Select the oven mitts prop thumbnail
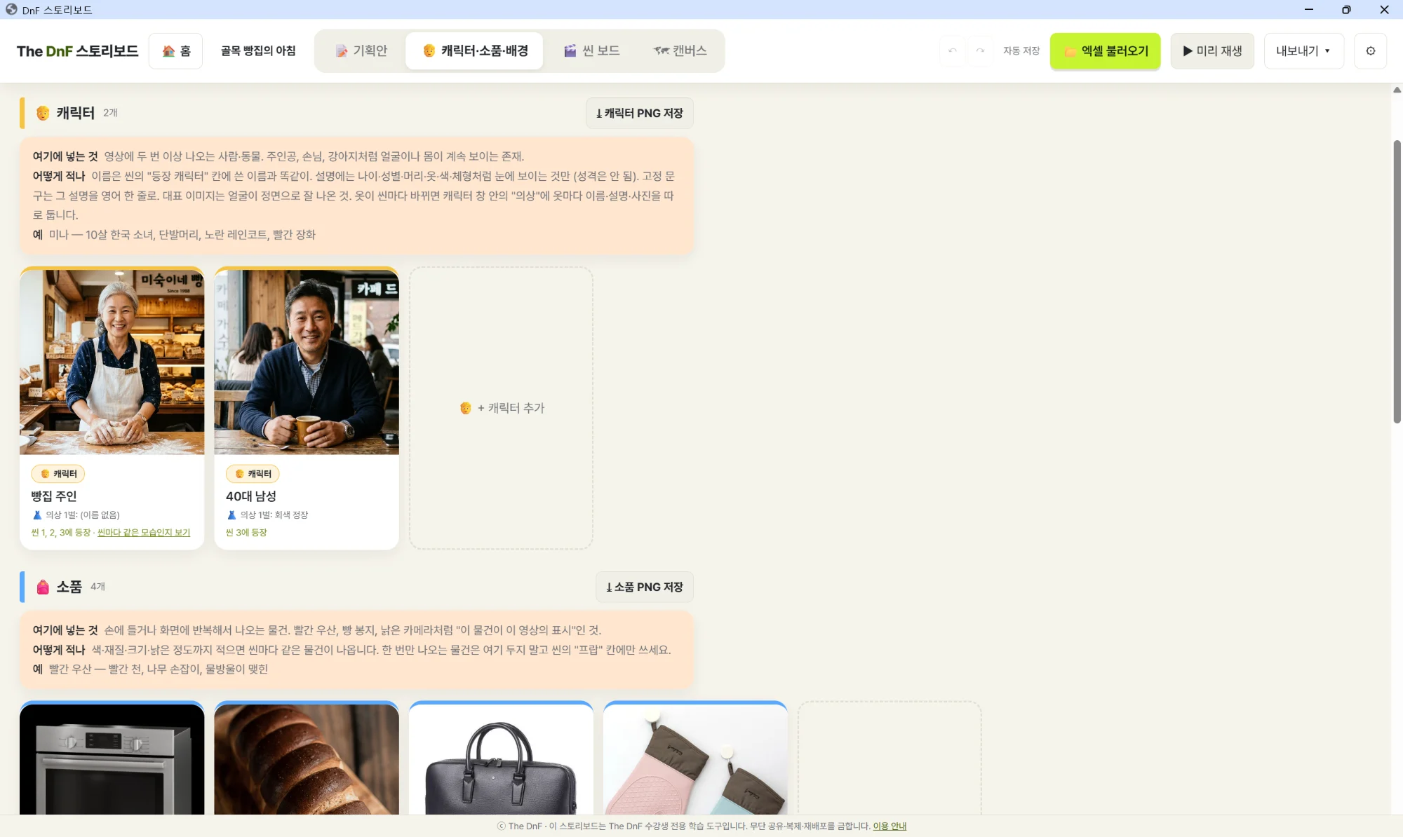The height and width of the screenshot is (837, 1403). [x=695, y=759]
